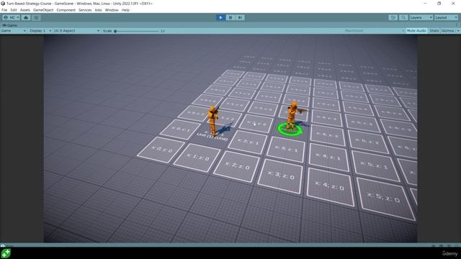This screenshot has height=259, width=461.
Task: Open the Component menu
Action: [x=66, y=10]
